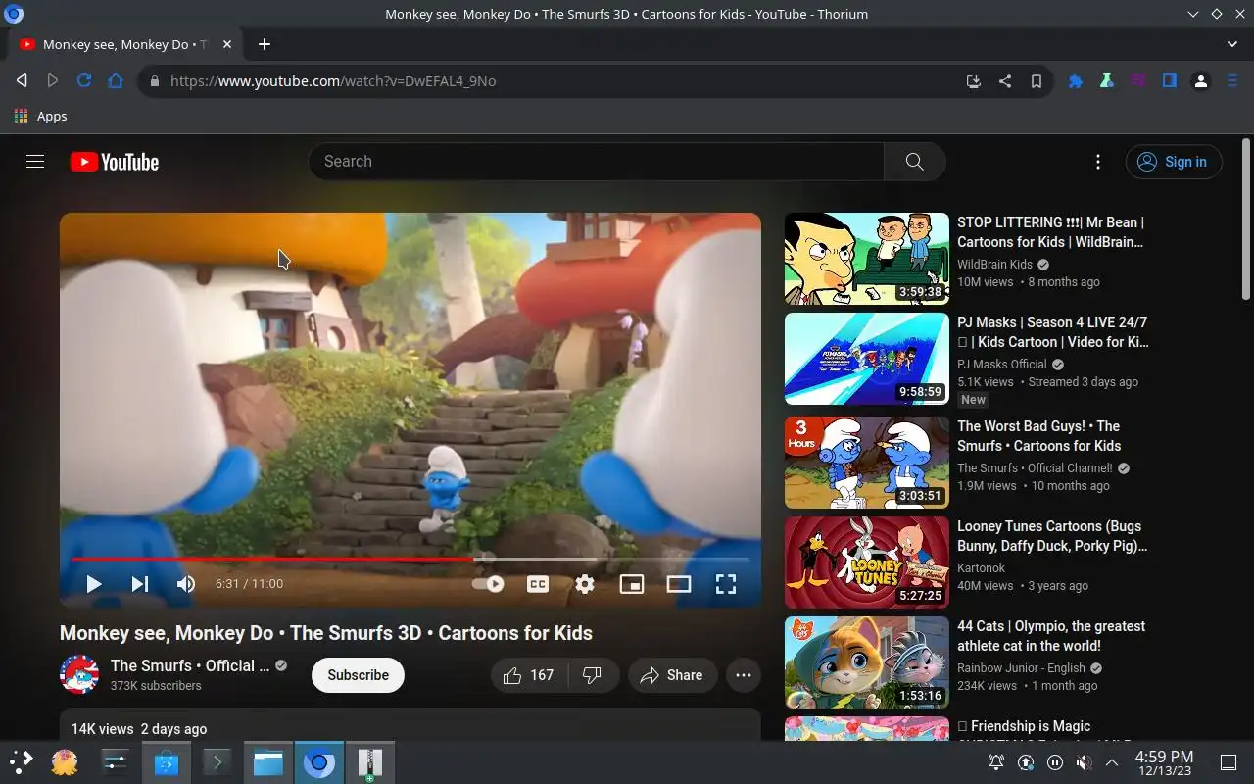The image size is (1254, 784).
Task: Open terminal Konsole from taskbar
Action: point(217,762)
